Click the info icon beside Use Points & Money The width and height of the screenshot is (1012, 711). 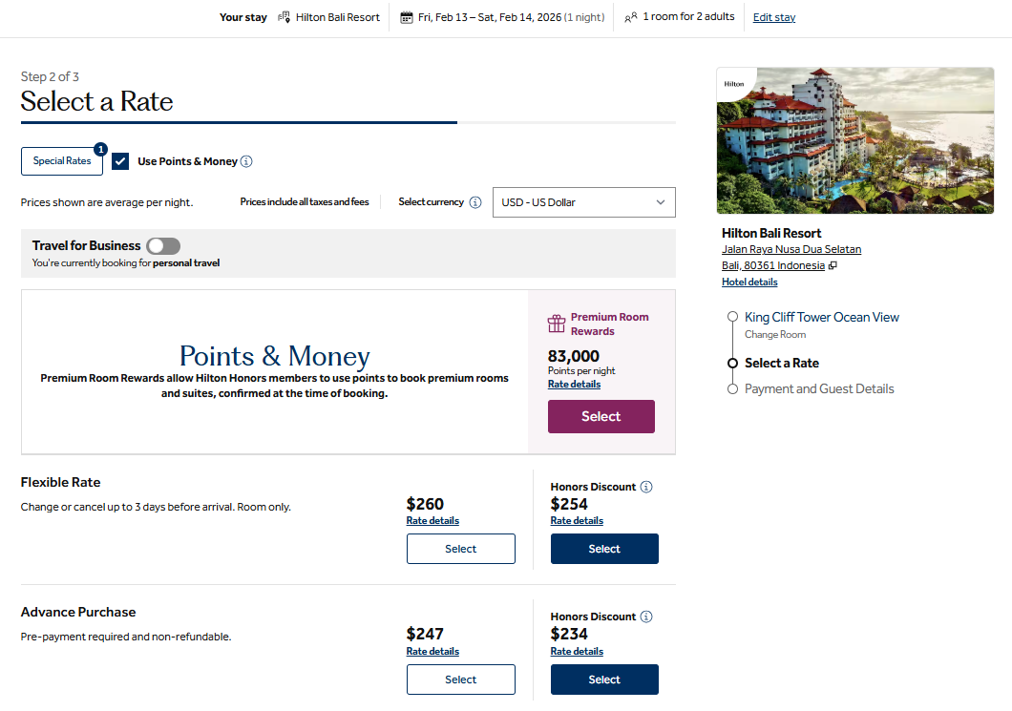pos(246,161)
